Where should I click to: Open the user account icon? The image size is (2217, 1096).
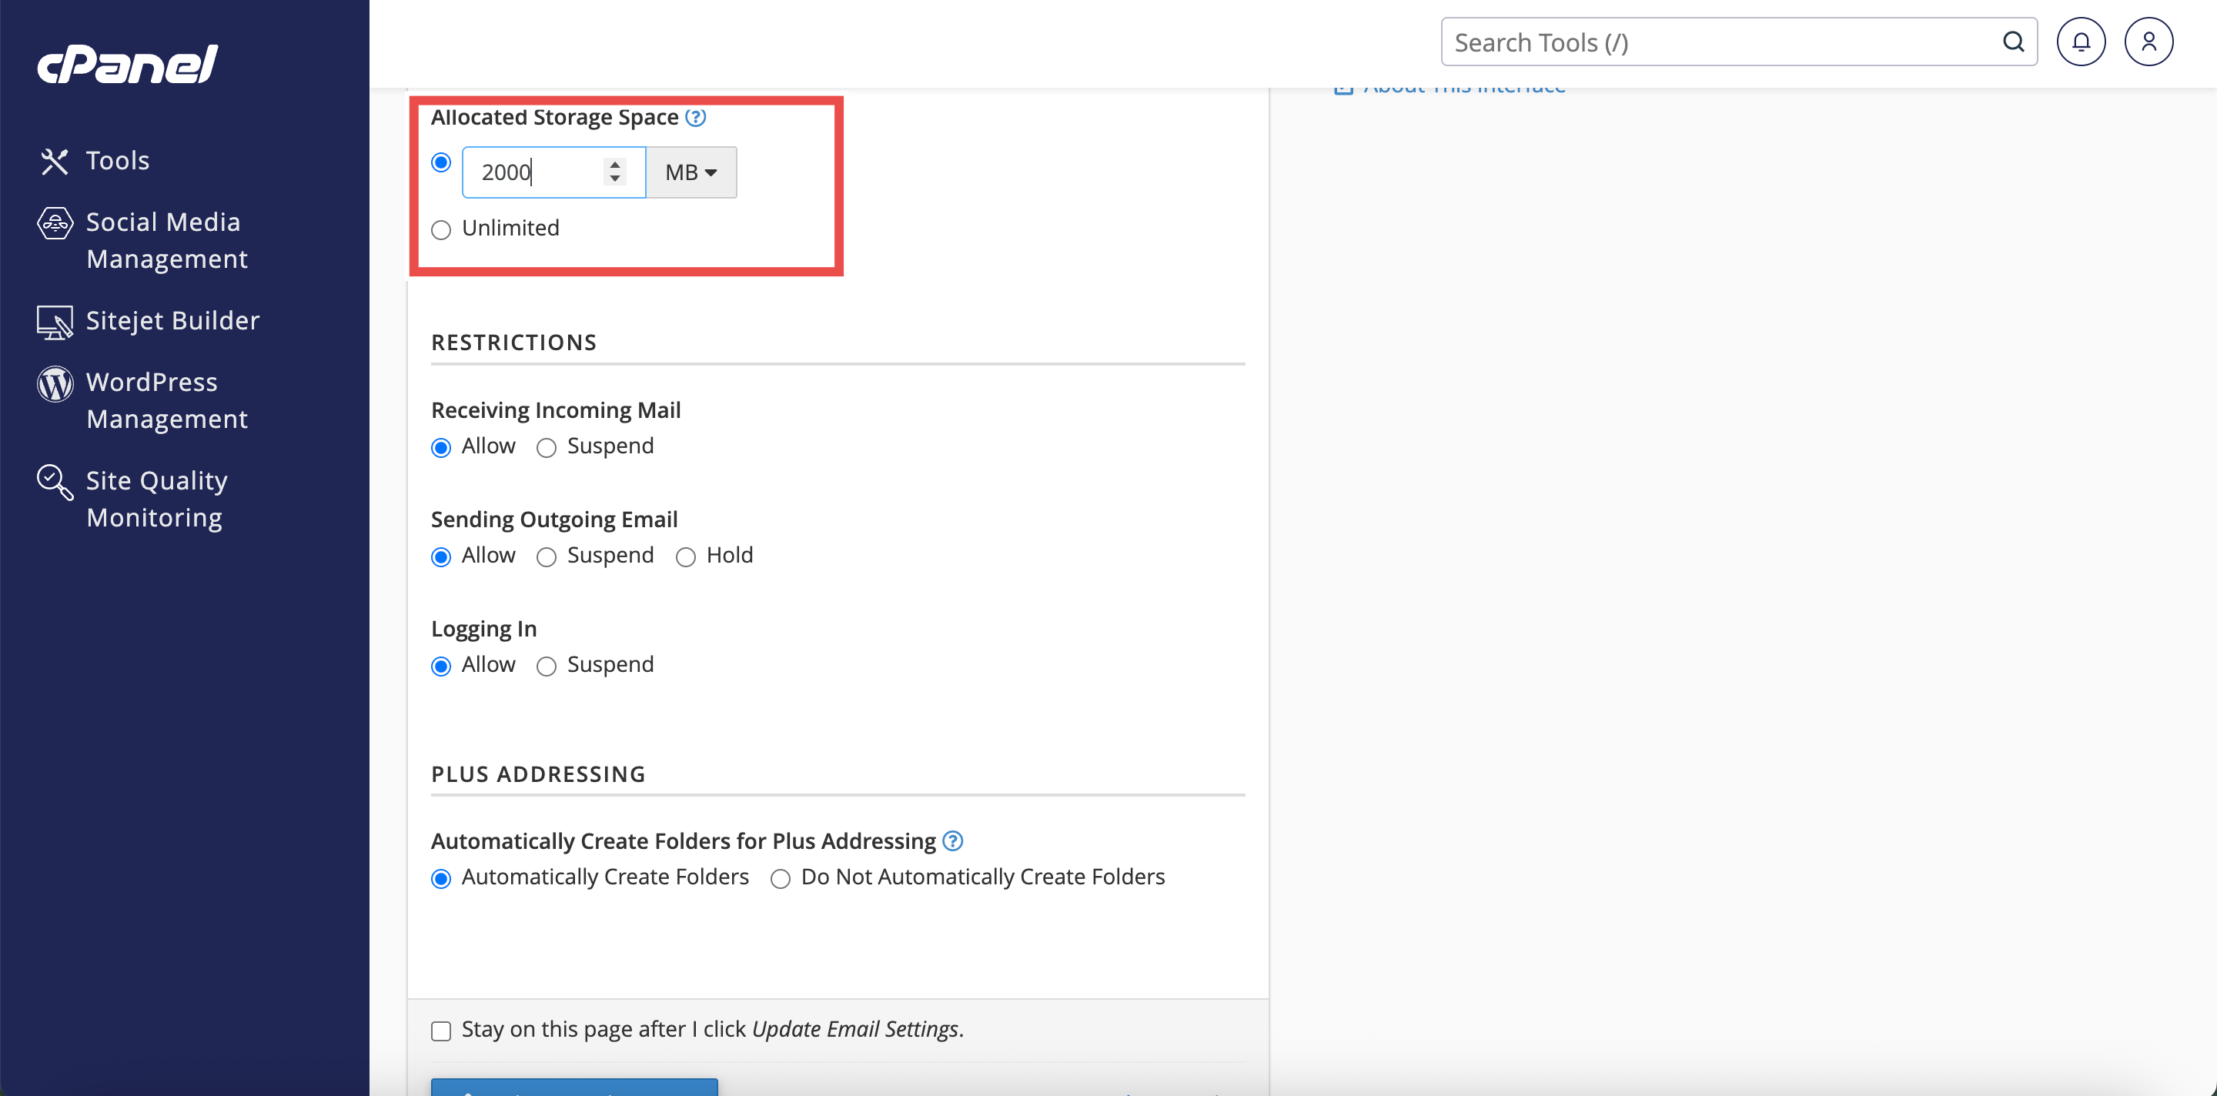click(x=2148, y=42)
